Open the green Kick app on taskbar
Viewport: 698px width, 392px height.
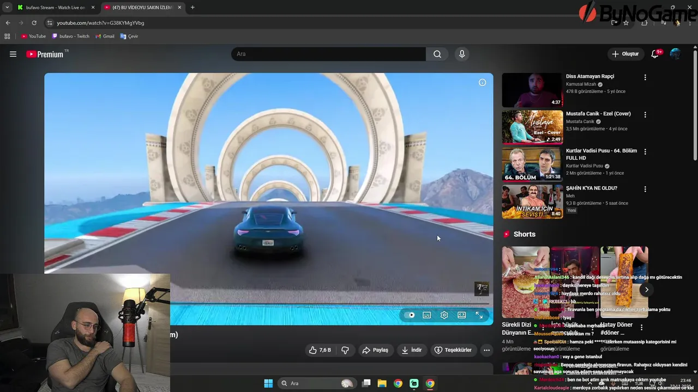pyautogui.click(x=414, y=383)
